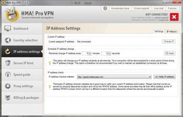Open Live chat support
The image size is (183, 117).
(x=159, y=9)
